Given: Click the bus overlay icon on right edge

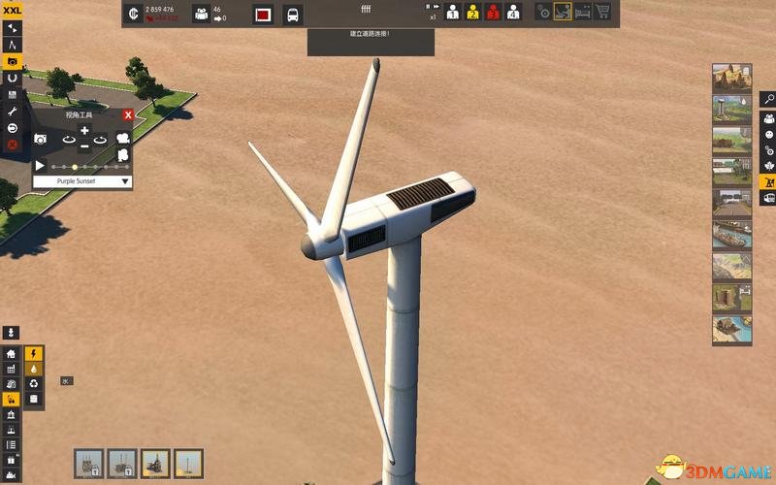Looking at the screenshot, I should (x=768, y=199).
